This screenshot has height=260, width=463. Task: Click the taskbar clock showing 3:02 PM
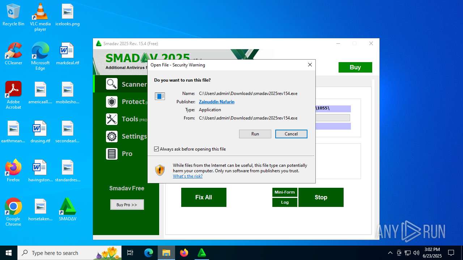(x=432, y=253)
